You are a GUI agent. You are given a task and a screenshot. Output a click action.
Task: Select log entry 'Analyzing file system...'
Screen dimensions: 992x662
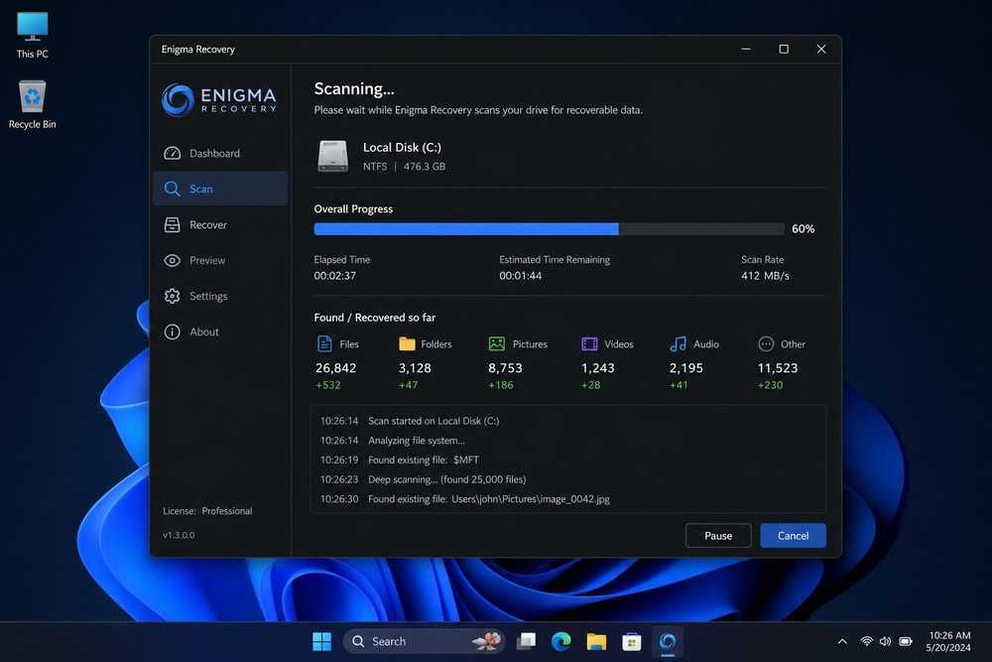tap(567, 441)
